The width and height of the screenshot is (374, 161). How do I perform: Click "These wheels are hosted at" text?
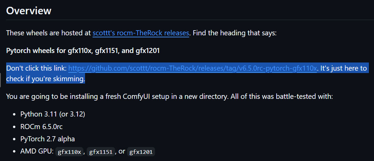pyautogui.click(x=49, y=33)
